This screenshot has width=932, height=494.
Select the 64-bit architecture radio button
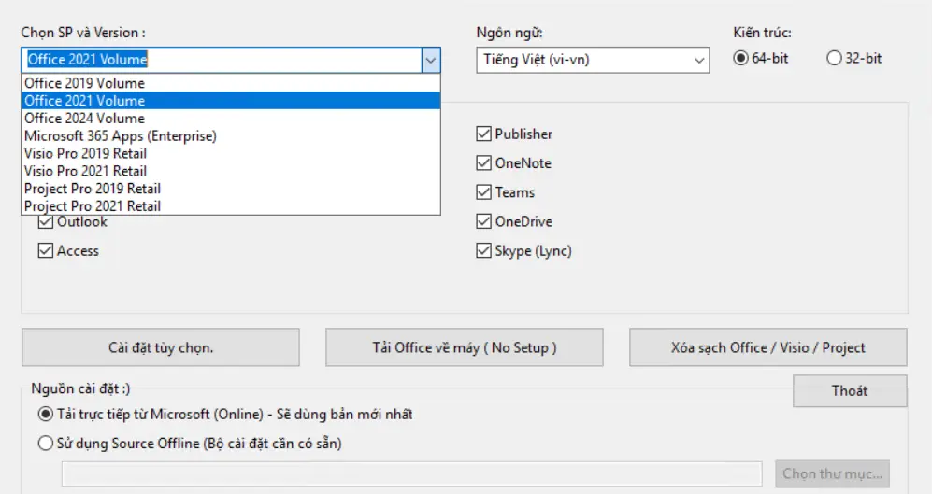tap(741, 58)
